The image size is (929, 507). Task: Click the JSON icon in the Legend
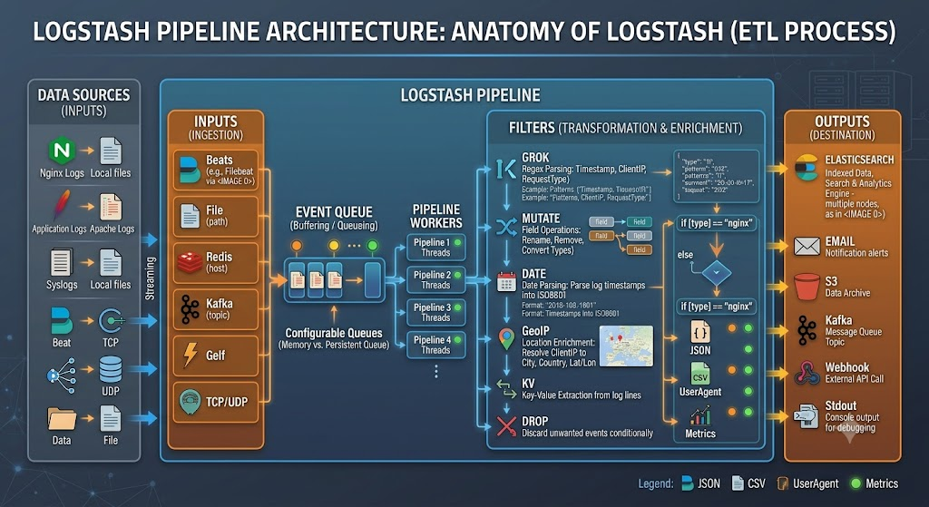coord(688,483)
